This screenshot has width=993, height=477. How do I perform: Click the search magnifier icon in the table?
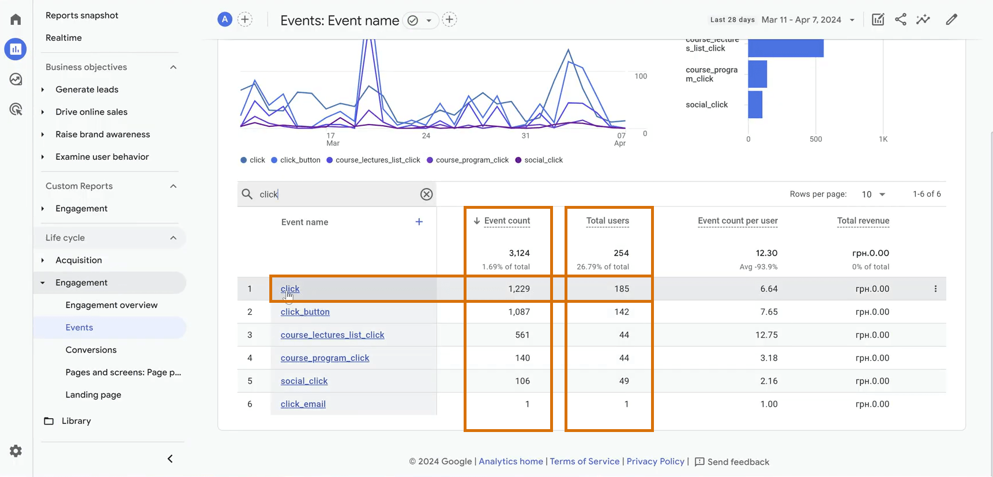coord(247,194)
